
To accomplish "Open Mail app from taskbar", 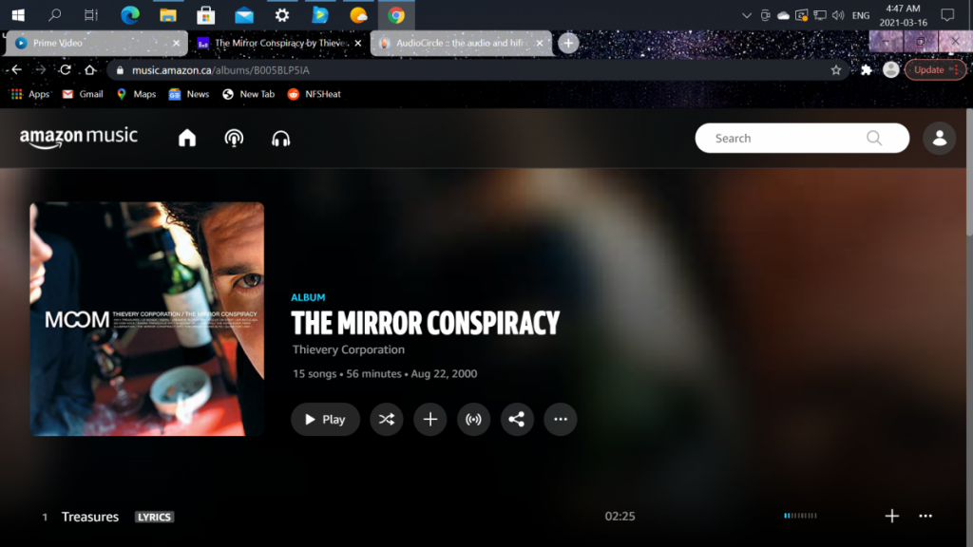I will [244, 15].
